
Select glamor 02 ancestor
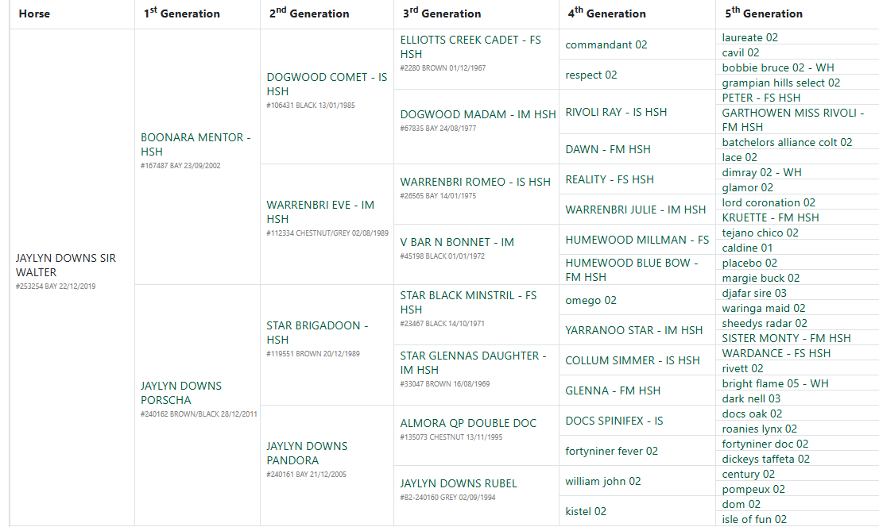(x=747, y=187)
